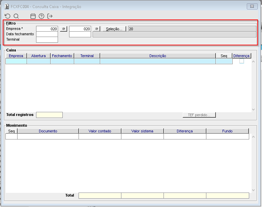Click the lookup arrow after first Empresa field

tap(63, 29)
